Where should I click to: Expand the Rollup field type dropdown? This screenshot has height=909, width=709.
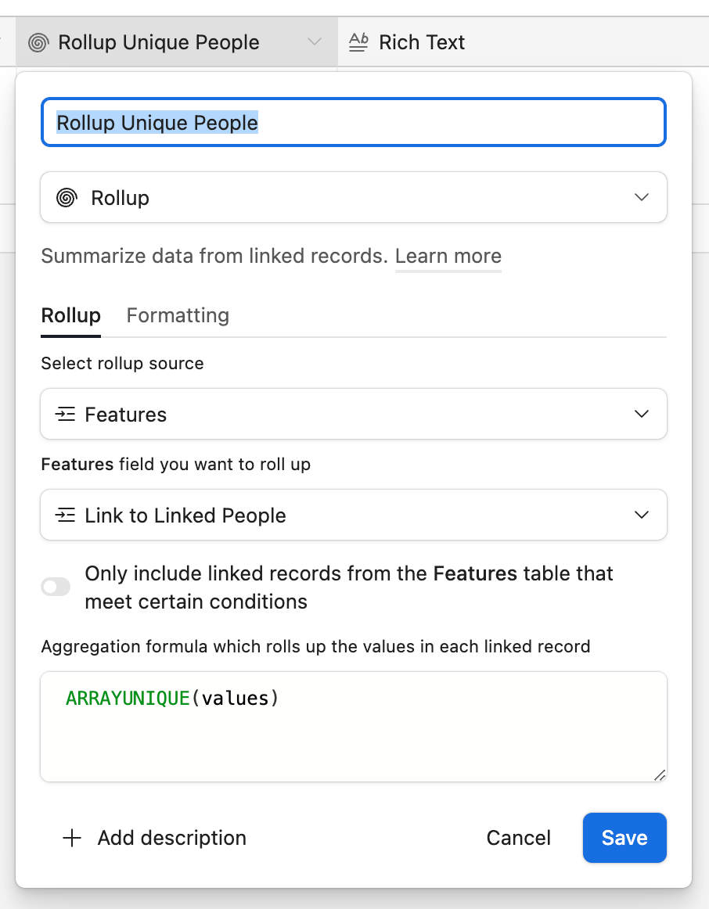(354, 197)
